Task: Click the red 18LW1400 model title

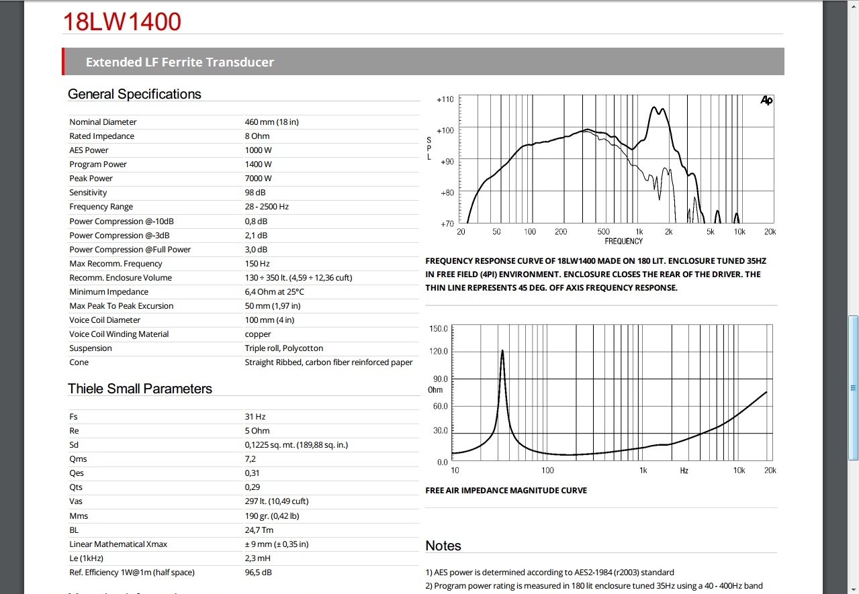Action: (x=122, y=21)
